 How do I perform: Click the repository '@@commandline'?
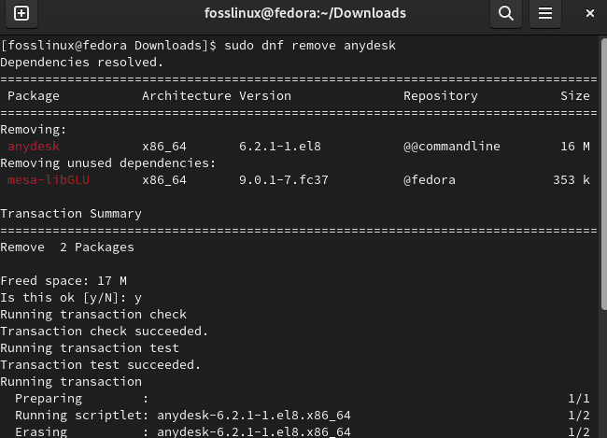(452, 147)
